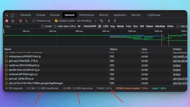Viewport: 190px width, 107px height.
Task: Open gtm?id=GTM initiator for gtm.aX_QHhLRPyo.js
Action: coord(180,79)
